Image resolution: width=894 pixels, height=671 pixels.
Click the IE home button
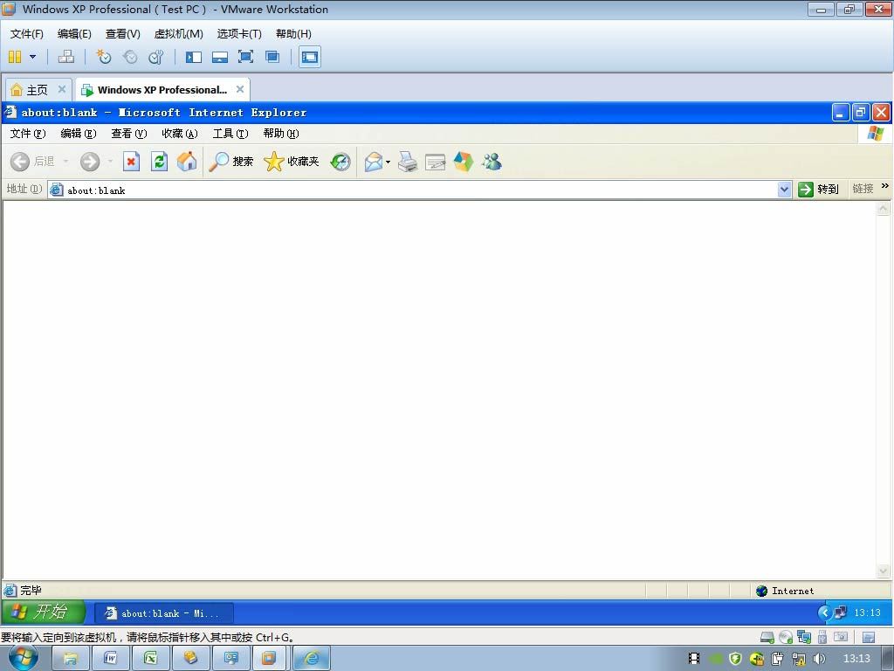point(187,162)
